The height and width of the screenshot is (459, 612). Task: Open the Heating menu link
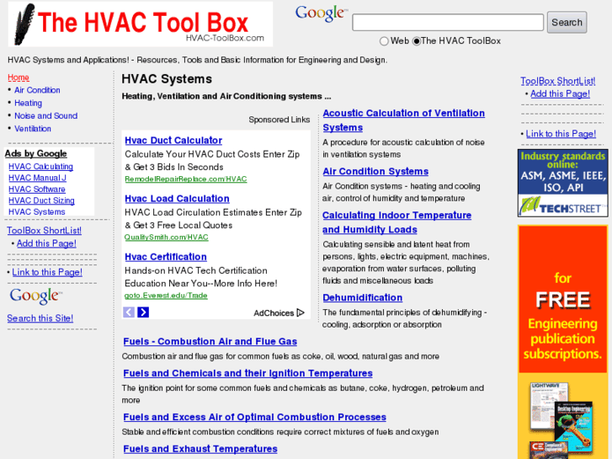tap(28, 103)
